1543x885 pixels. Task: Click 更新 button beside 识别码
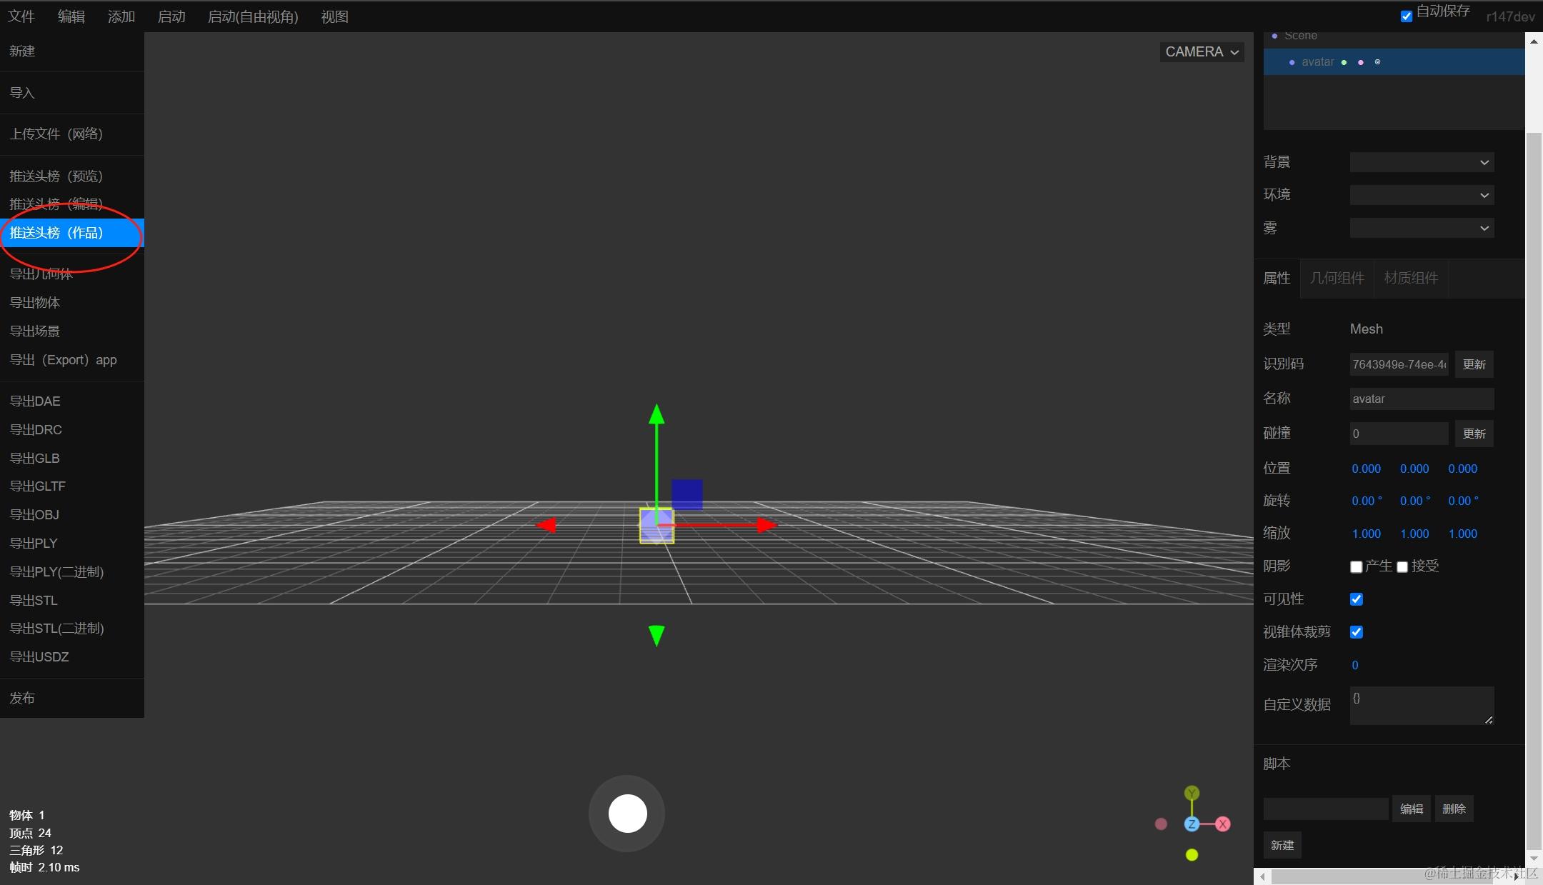(1474, 364)
